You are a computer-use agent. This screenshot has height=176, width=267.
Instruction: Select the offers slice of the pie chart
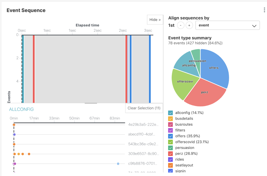(x=214, y=67)
